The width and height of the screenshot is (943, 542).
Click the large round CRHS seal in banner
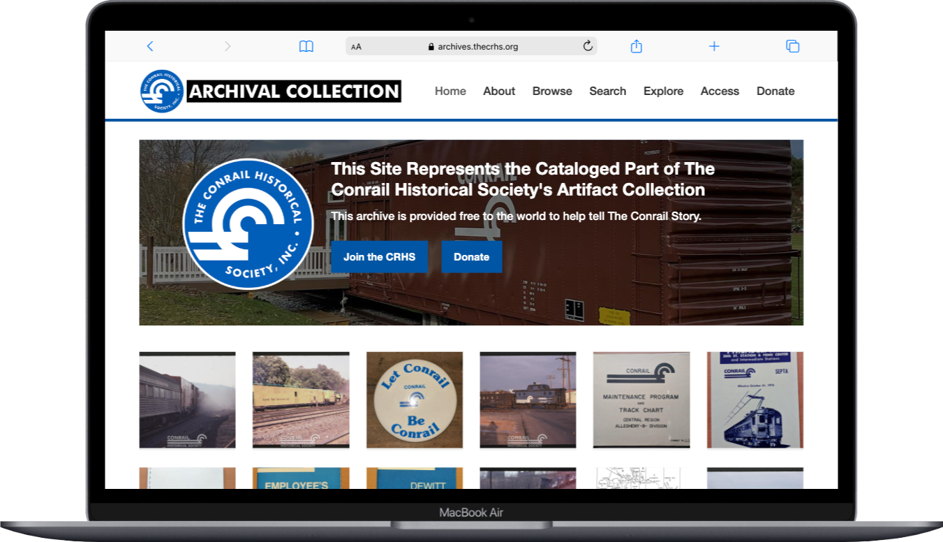pos(248,224)
